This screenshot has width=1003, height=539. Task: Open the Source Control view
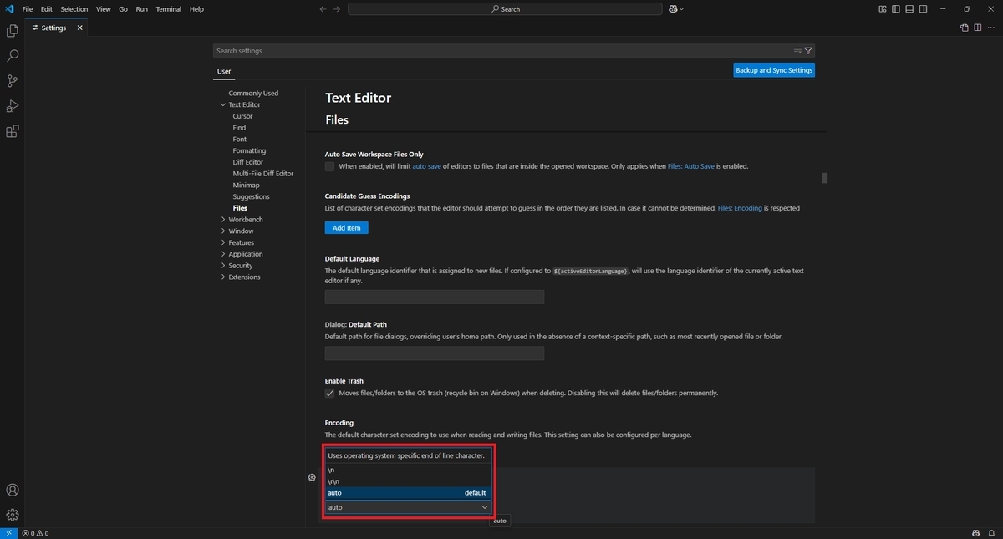coord(13,81)
